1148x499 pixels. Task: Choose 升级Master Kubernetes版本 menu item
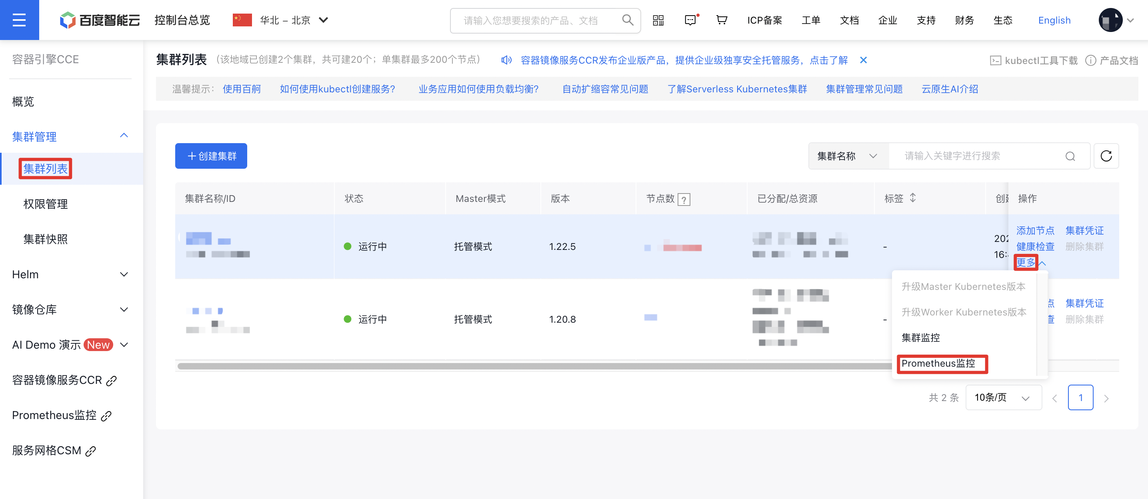coord(964,286)
